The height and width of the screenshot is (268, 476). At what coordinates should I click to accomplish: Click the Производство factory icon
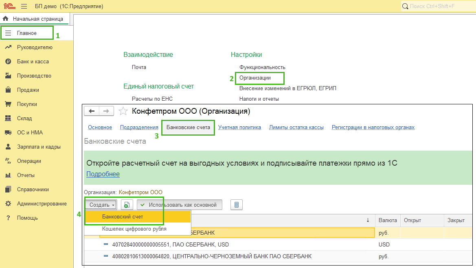coord(8,76)
